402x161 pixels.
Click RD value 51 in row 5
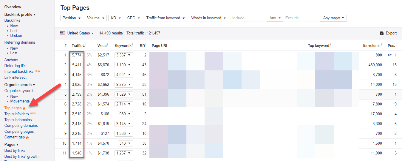click(144, 94)
